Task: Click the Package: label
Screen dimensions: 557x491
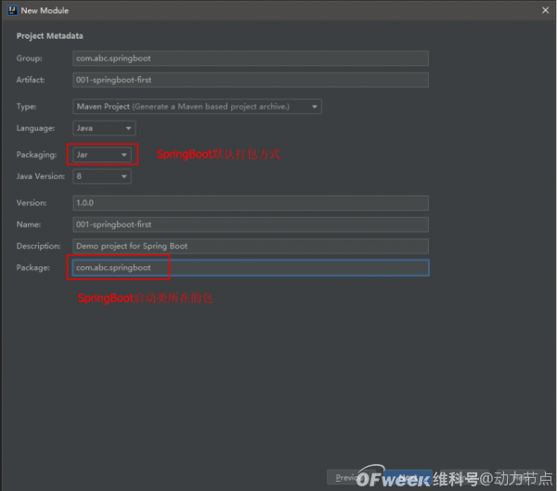Action: pyautogui.click(x=33, y=268)
